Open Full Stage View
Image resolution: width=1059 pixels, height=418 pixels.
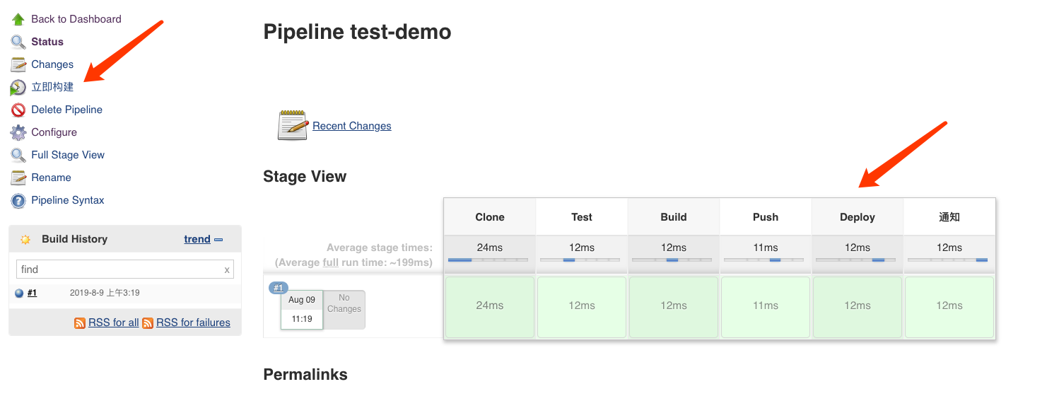tap(68, 155)
